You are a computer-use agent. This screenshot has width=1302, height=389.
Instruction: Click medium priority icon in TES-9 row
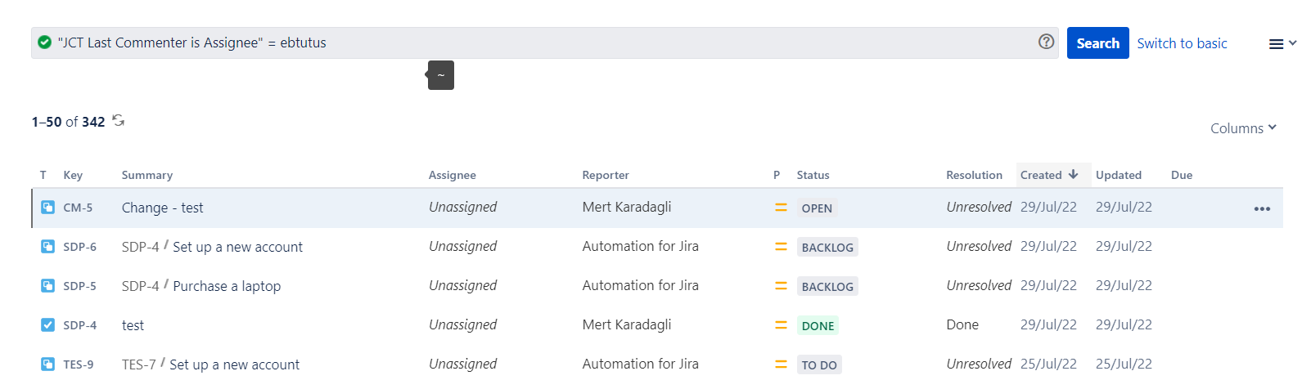tap(781, 364)
